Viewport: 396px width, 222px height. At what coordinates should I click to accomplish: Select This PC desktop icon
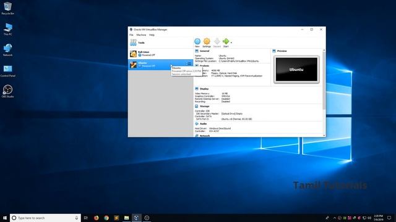pyautogui.click(x=7, y=29)
